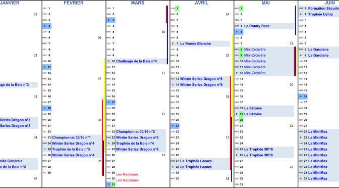Open La MiniMax on June 22
The width and height of the screenshot is (339, 188).
coord(318,132)
